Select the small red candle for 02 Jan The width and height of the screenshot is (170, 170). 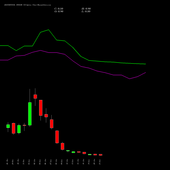click(x=35, y=97)
